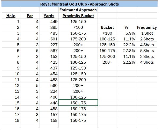Select hole 15's highlighted 150-175 cell
This screenshot has height=130, width=159.
78,103
